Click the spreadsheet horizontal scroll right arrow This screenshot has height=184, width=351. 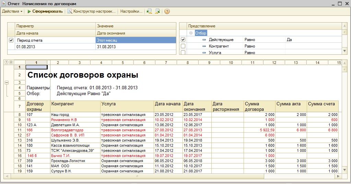click(338, 176)
